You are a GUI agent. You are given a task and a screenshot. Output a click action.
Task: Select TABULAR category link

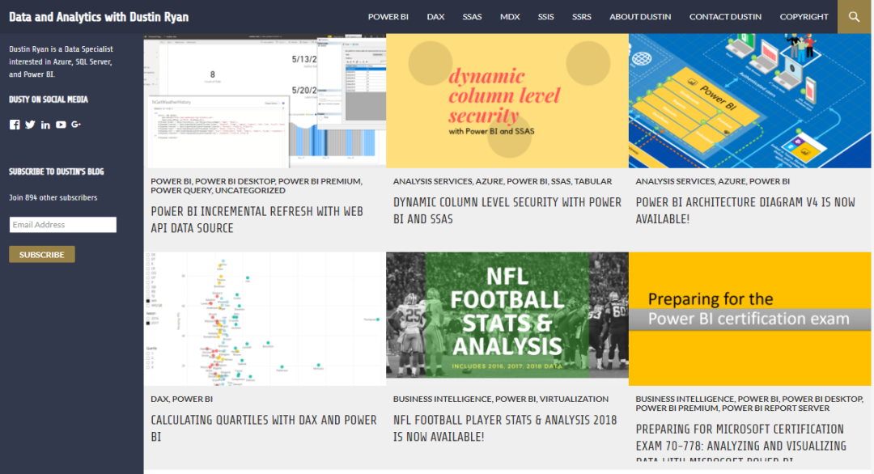(x=593, y=181)
